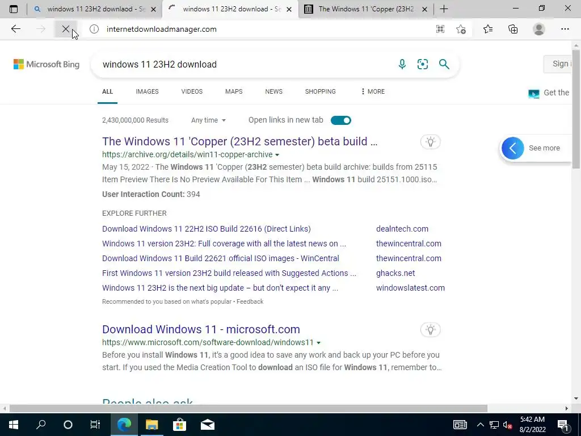Open Edge Settings and more menu

[565, 29]
